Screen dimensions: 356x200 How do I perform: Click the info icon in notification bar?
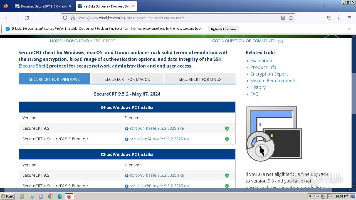(8, 29)
